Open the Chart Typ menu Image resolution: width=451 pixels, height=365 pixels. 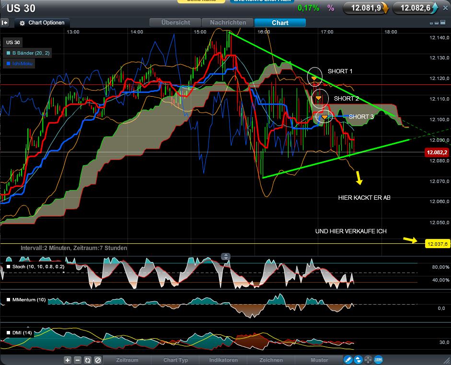pyautogui.click(x=175, y=360)
